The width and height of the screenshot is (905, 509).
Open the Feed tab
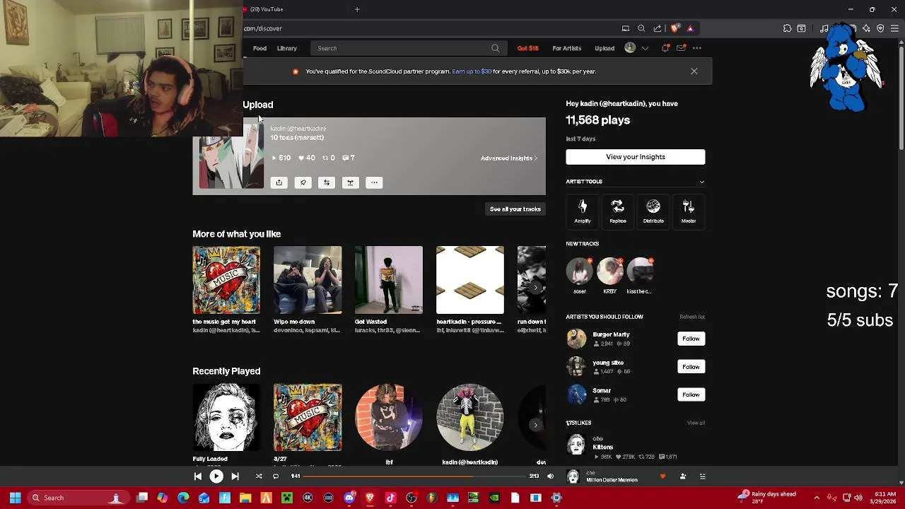(259, 48)
